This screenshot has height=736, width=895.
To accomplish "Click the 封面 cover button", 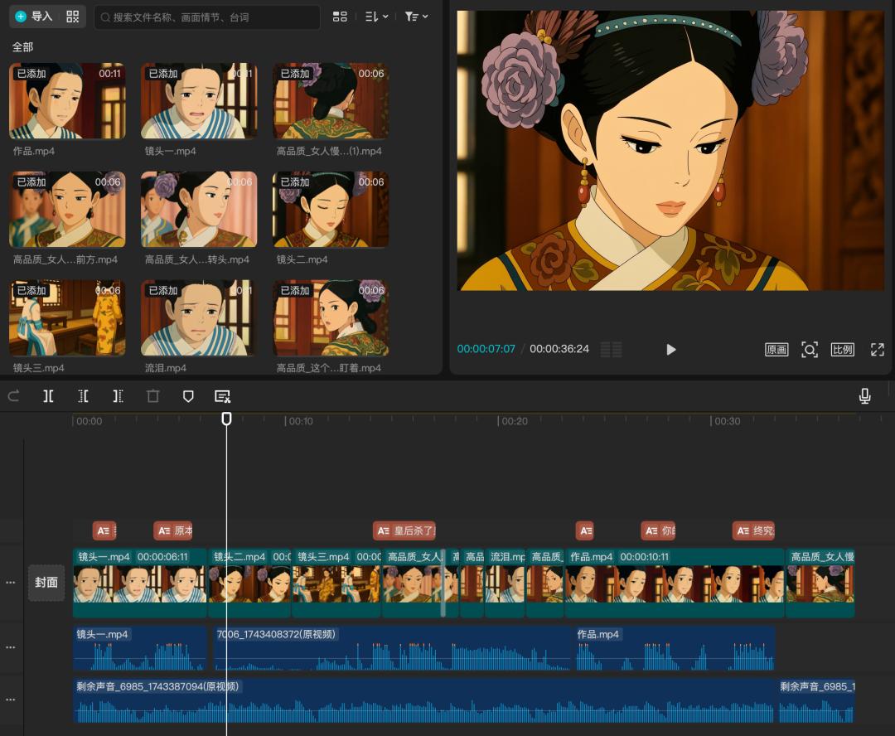I will coord(46,583).
